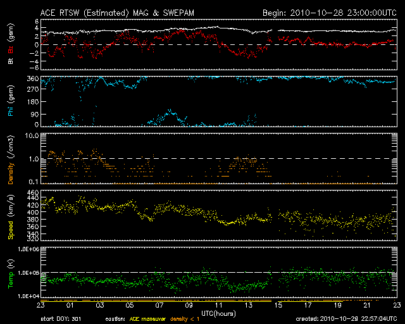The height and width of the screenshot is (324, 405).
Task: Select the '21' hour label on the time axis
Action: 367,306
